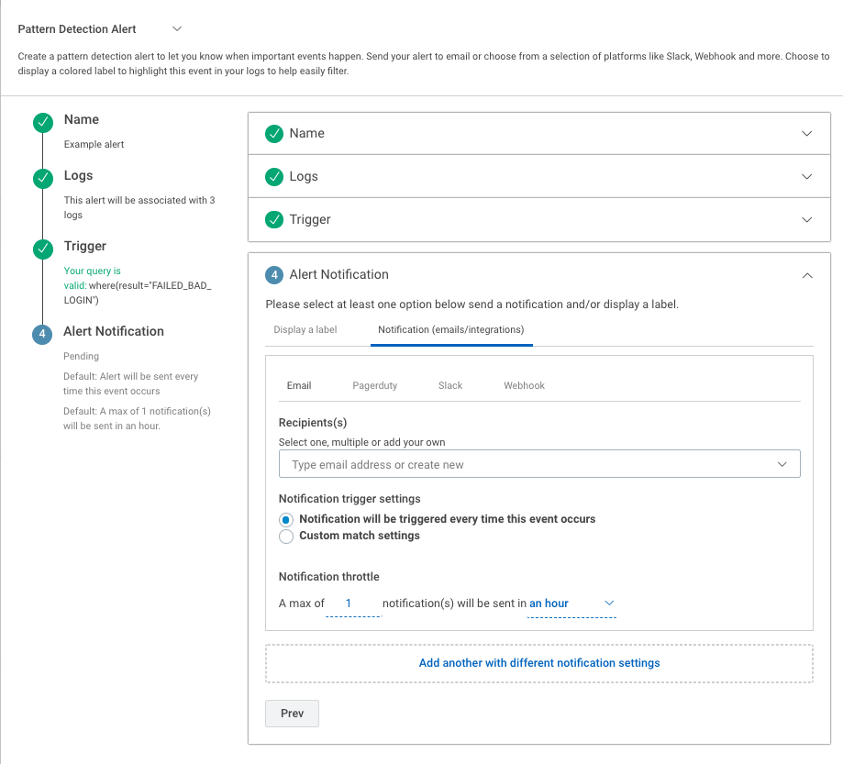Expand the Logs section chevron
This screenshot has width=843, height=764.
click(x=806, y=177)
